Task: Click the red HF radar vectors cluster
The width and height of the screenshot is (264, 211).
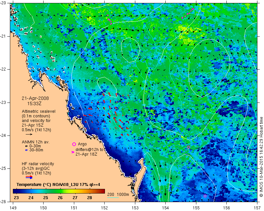Action: click(107, 114)
